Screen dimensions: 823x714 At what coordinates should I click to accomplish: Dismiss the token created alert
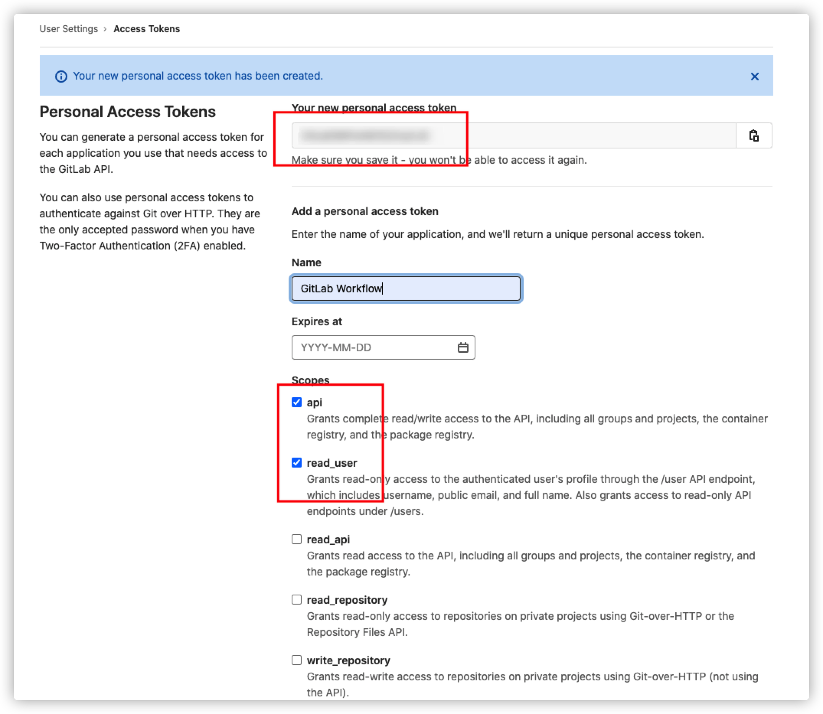click(x=754, y=77)
